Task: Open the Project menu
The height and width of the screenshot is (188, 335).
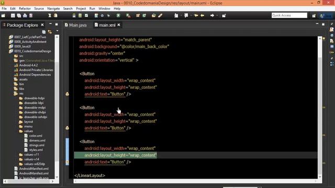Action: coord(81,8)
